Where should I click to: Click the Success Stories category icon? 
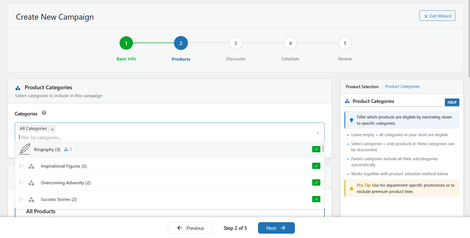pyautogui.click(x=31, y=200)
